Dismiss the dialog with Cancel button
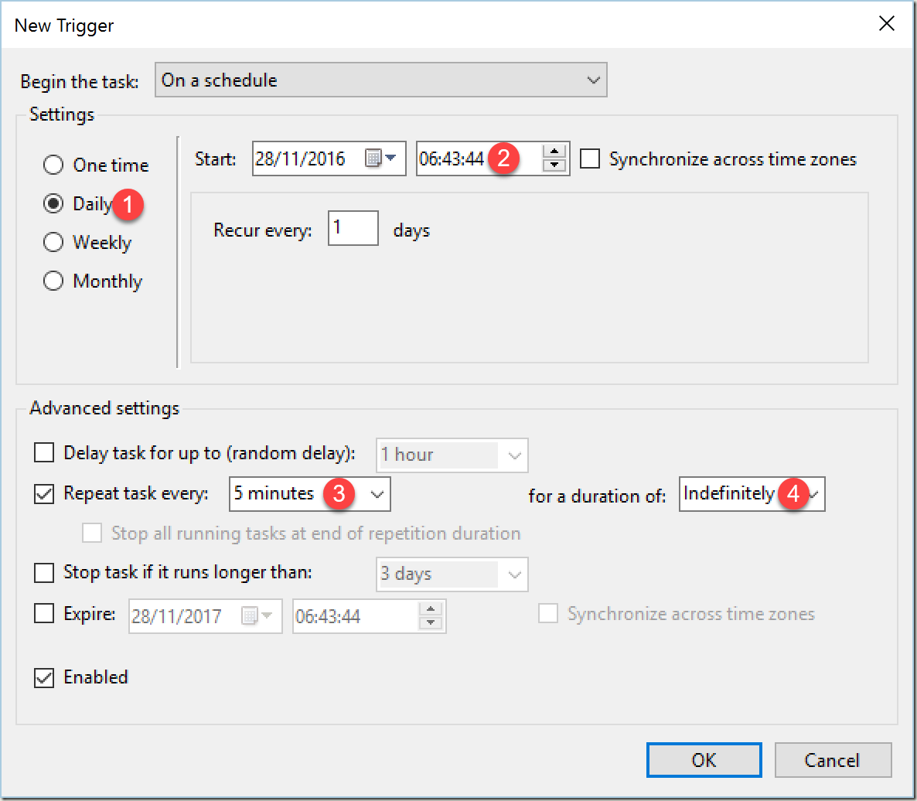Viewport: 917px width, 801px height. (x=833, y=760)
